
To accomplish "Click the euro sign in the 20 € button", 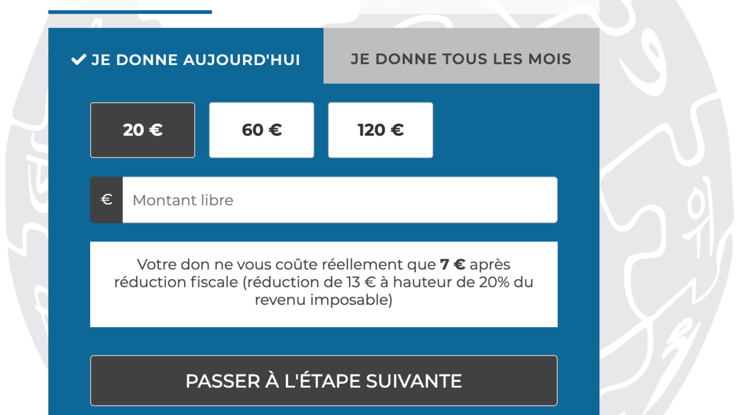I will pos(156,130).
